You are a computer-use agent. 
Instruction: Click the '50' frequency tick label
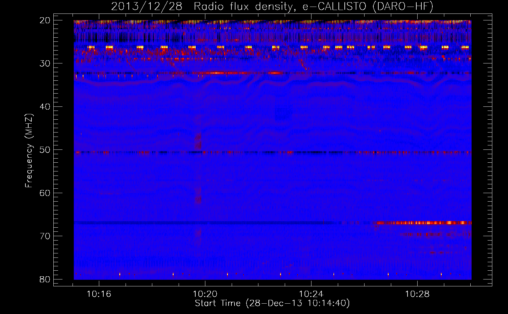(x=45, y=150)
